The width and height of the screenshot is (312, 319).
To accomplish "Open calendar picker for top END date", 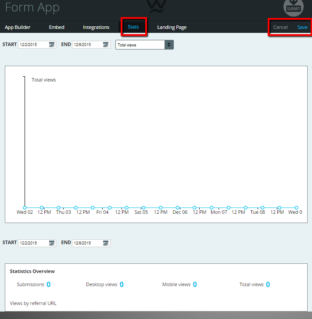I will pos(106,45).
